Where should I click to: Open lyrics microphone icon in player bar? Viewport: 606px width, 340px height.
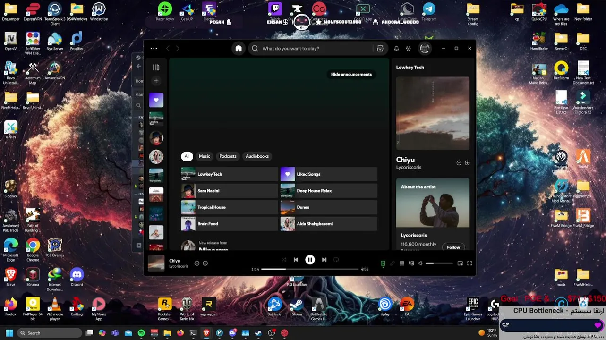tap(393, 263)
